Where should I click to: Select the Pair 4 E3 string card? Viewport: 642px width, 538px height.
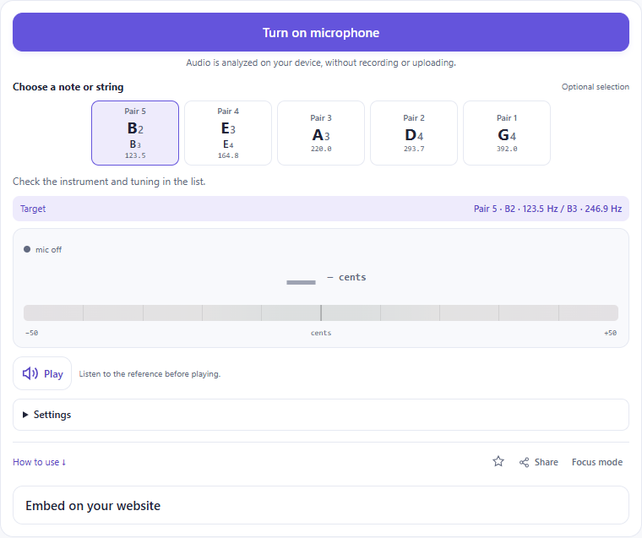click(228, 133)
